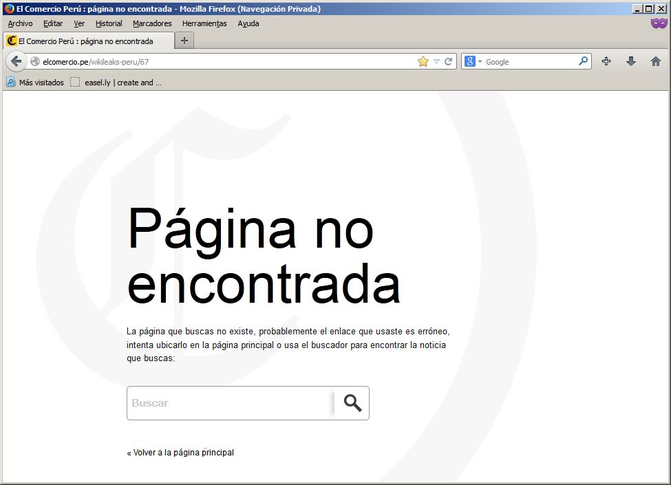
Task: Open the Marcadores menu
Action: (152, 23)
